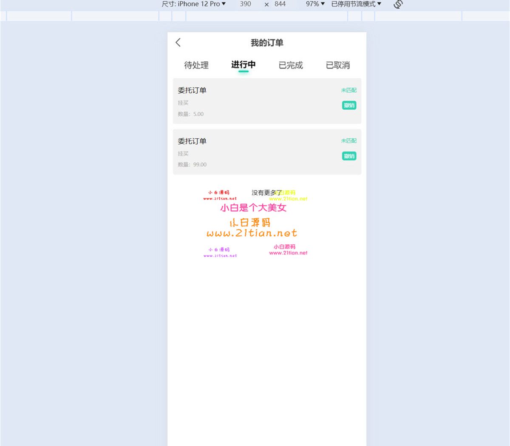This screenshot has height=446, width=510.
Task: Click the 我的订单 page title
Action: tap(267, 43)
